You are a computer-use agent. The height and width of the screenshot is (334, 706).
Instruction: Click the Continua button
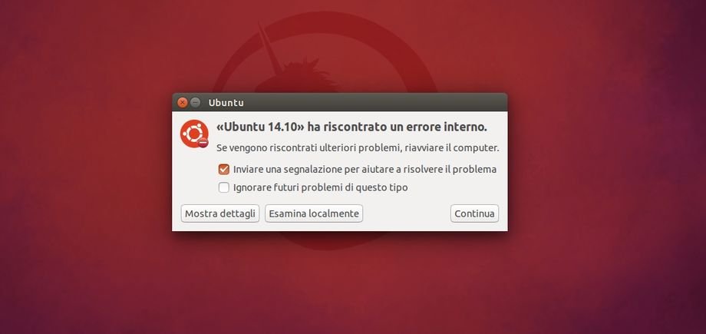474,213
